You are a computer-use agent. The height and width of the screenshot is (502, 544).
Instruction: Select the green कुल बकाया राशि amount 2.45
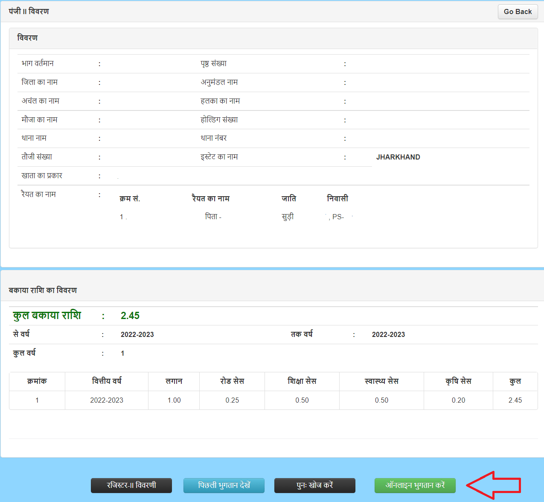[130, 316]
